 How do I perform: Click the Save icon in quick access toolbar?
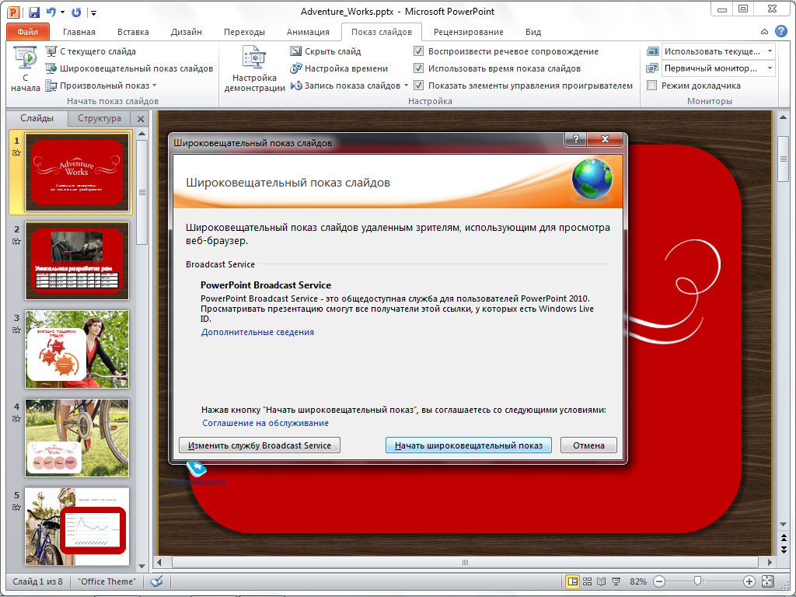34,12
